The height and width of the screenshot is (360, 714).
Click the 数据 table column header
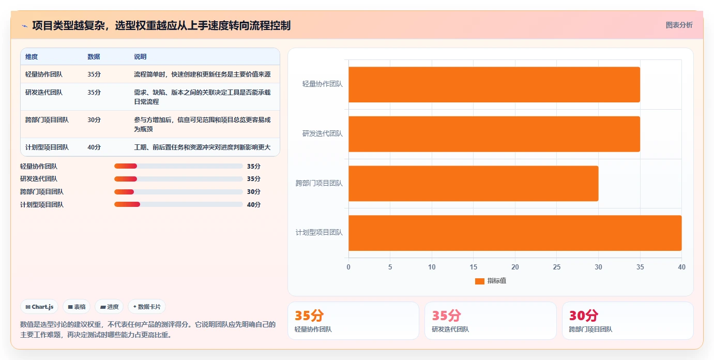pyautogui.click(x=94, y=57)
